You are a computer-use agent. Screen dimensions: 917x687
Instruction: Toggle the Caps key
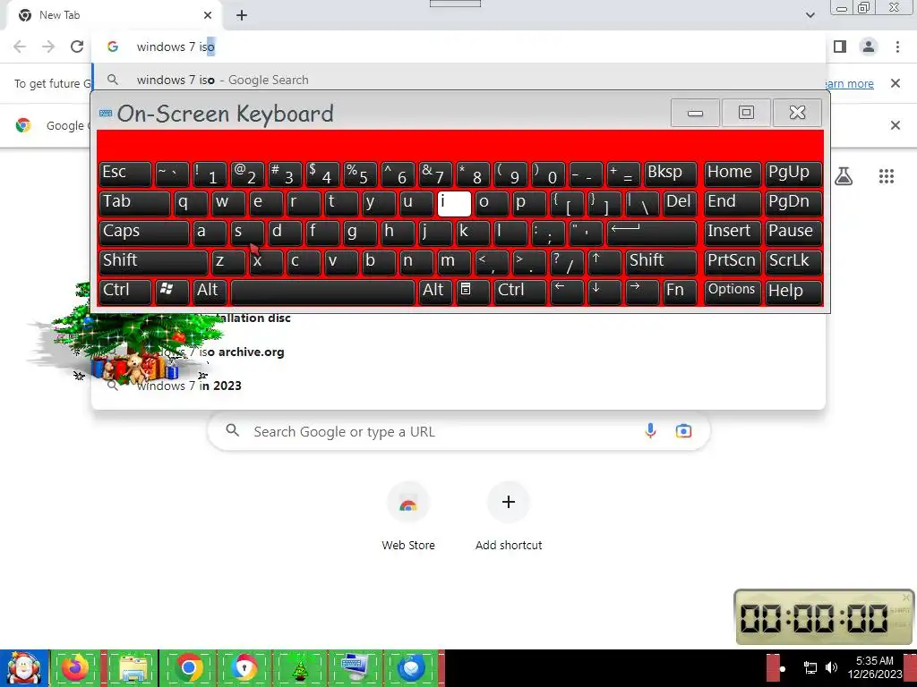tap(144, 233)
